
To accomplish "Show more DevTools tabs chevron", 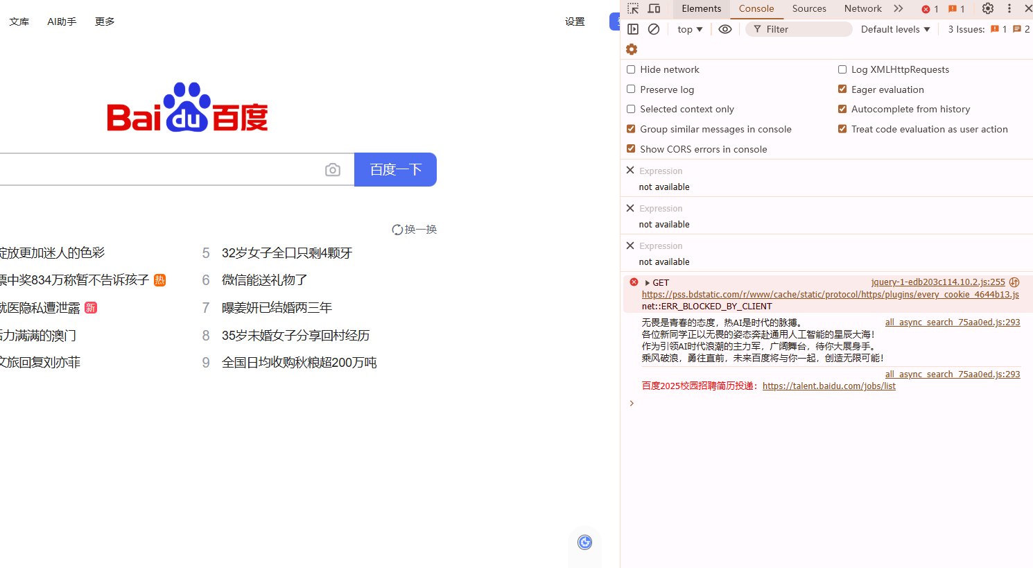I will (899, 8).
